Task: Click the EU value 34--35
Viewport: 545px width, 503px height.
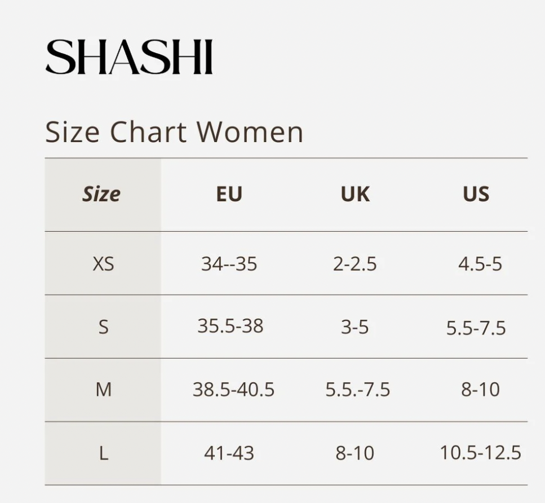Action: click(229, 264)
